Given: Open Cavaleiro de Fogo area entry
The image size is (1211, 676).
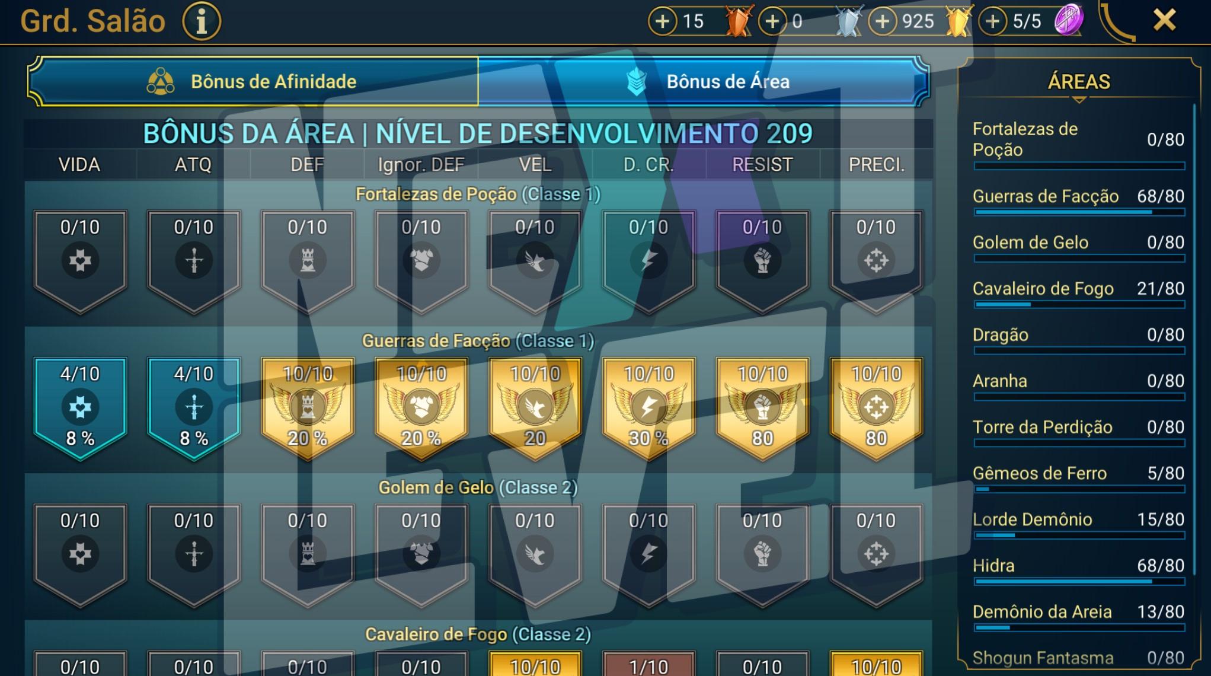Looking at the screenshot, I should pyautogui.click(x=1078, y=294).
